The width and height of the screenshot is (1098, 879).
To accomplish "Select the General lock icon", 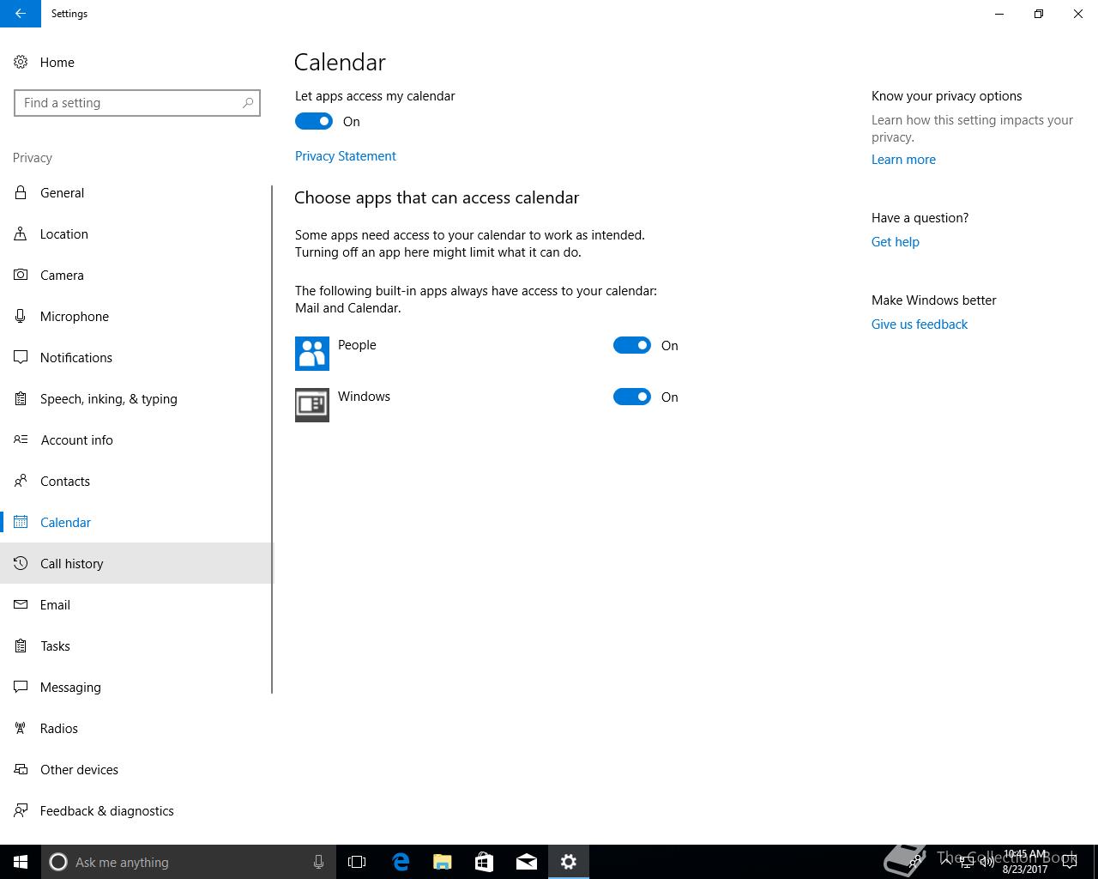I will 21,192.
